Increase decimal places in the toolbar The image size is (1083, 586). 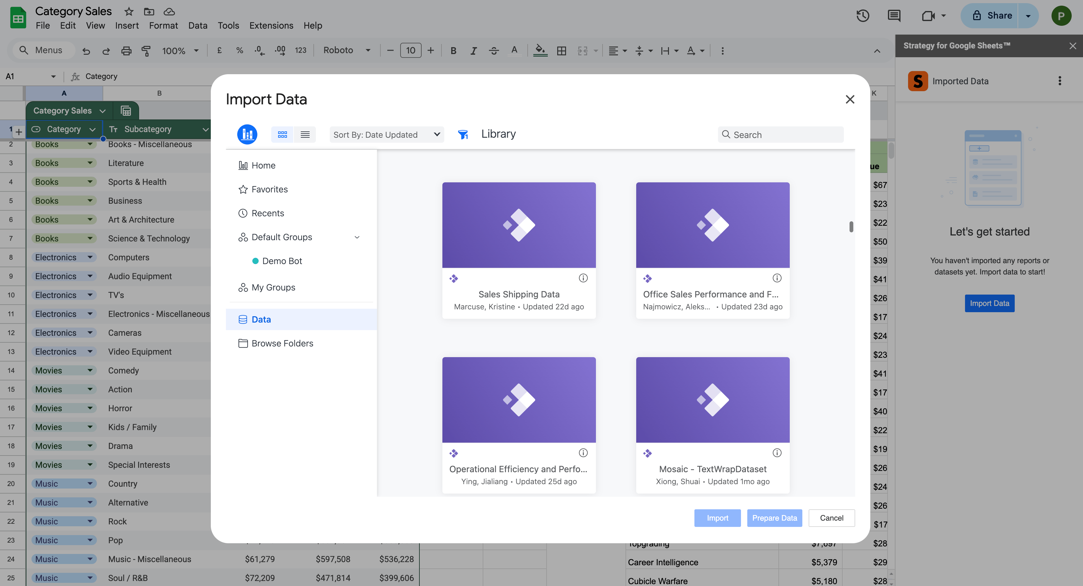point(280,50)
